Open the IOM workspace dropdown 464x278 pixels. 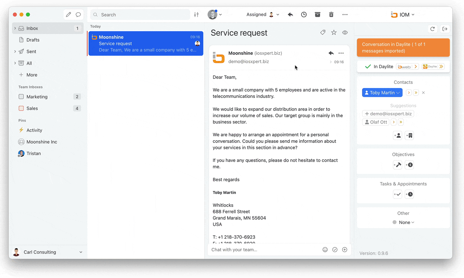(x=403, y=15)
